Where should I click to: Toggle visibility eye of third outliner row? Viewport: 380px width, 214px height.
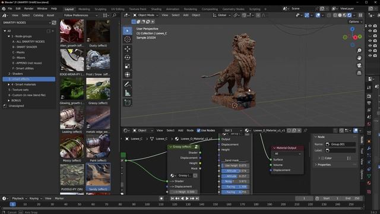370,36
